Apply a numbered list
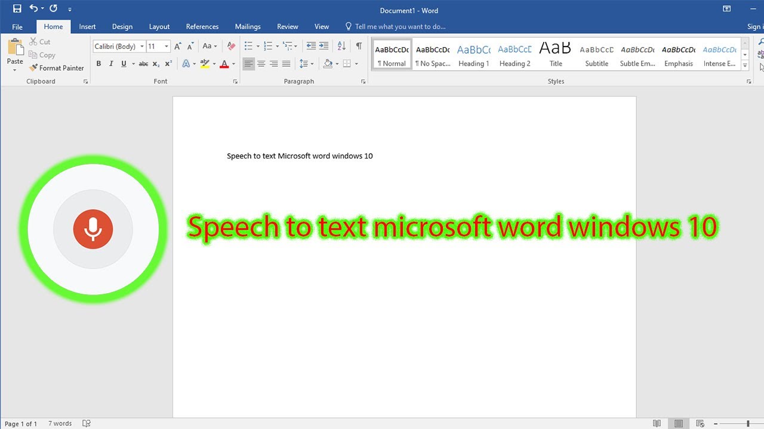The height and width of the screenshot is (429, 764). (268, 46)
